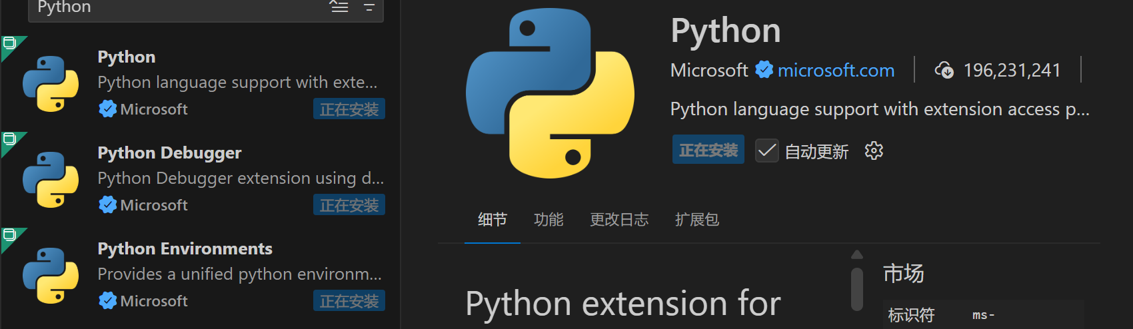Click verified badge next to Python's Microsoft publisher

point(107,109)
